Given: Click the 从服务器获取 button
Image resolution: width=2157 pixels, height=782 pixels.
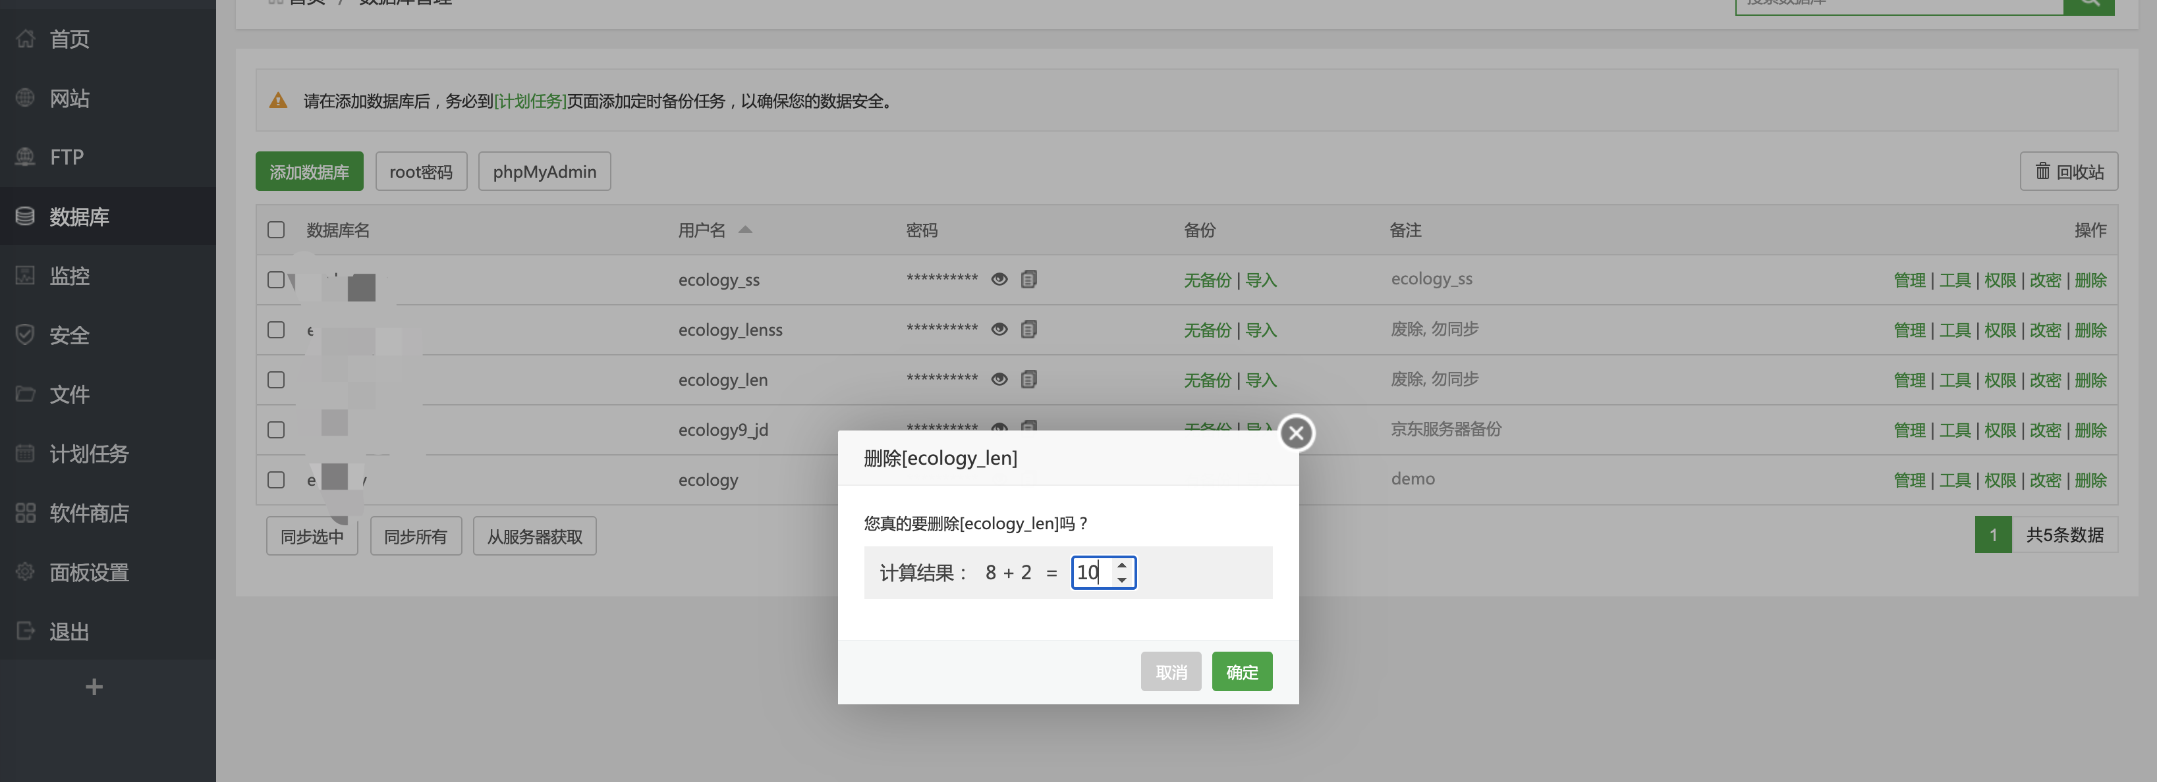Looking at the screenshot, I should point(535,536).
